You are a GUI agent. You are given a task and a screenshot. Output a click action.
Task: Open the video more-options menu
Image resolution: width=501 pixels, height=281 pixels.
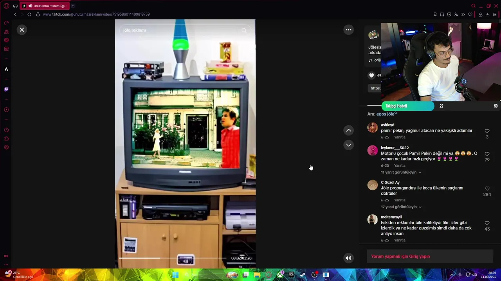point(348,30)
